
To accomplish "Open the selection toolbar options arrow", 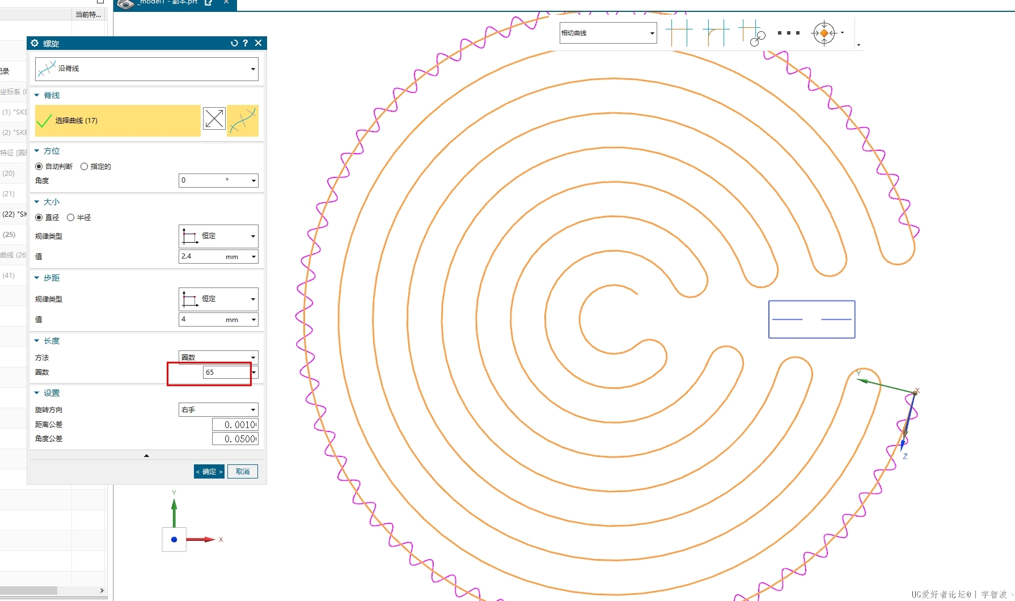I will [x=858, y=45].
